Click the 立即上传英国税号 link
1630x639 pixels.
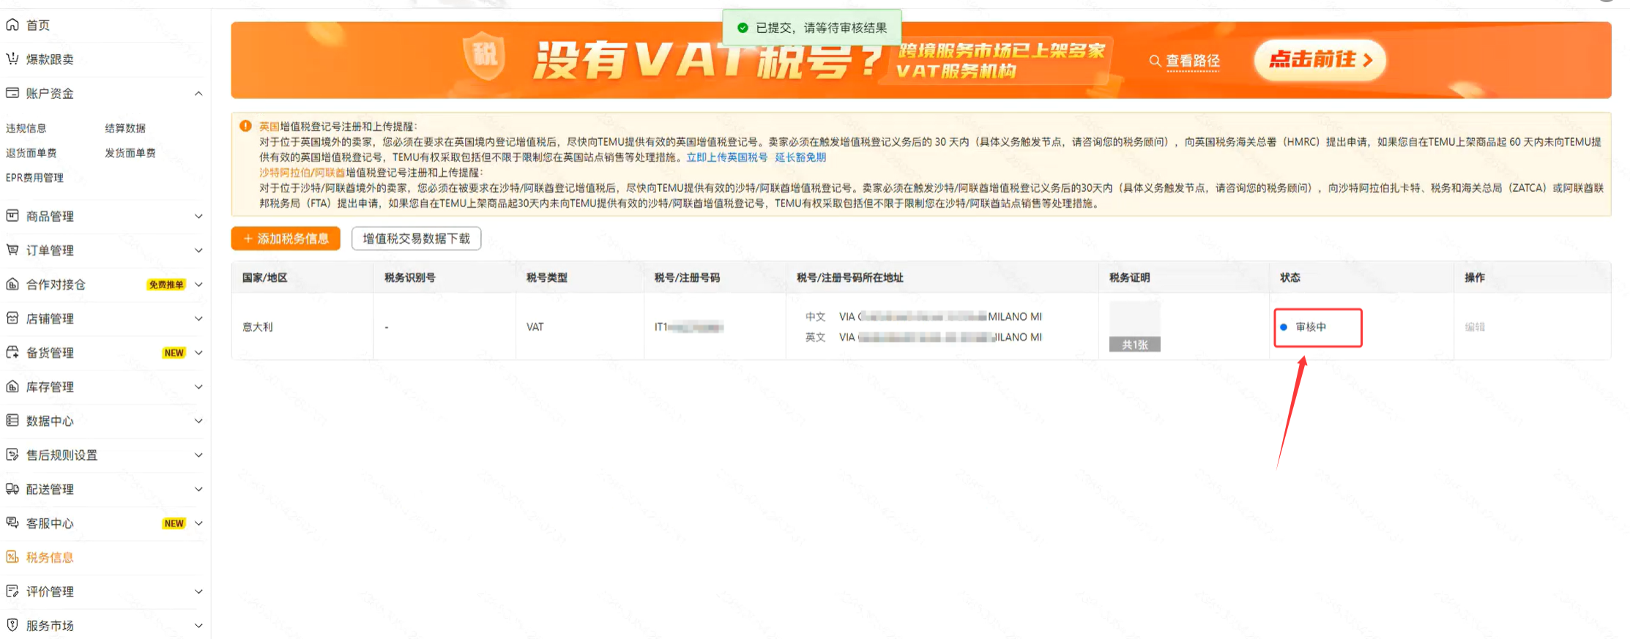point(726,157)
